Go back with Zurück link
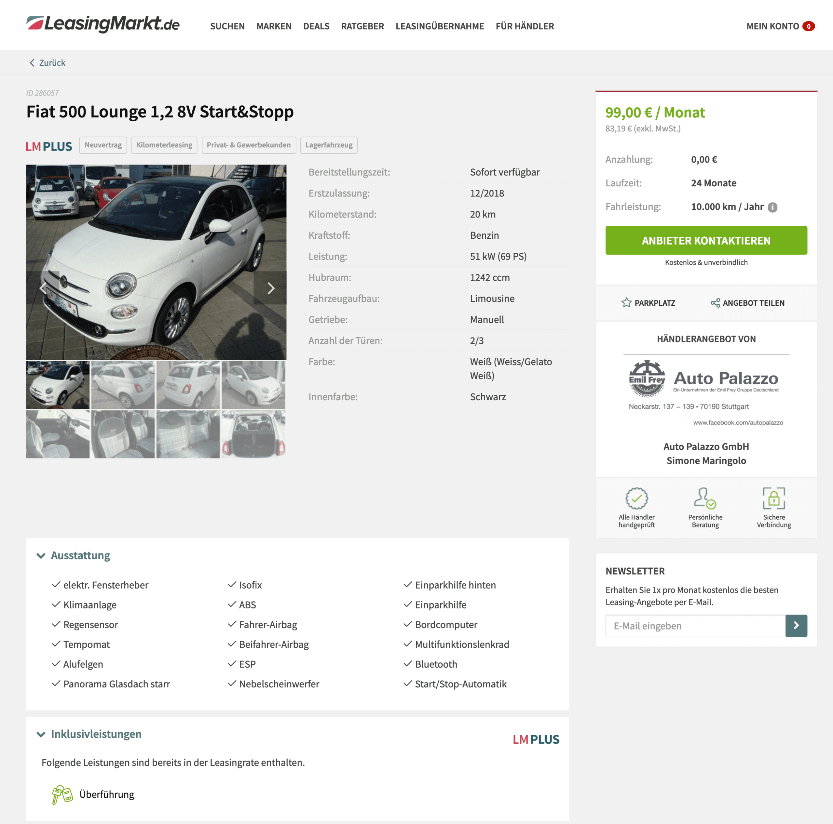This screenshot has width=833, height=824. tap(48, 63)
